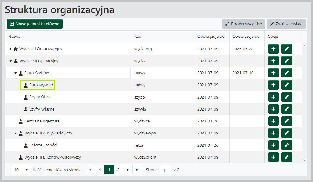
Task: Add a unit under Centralna Agentura
Action: (x=273, y=121)
